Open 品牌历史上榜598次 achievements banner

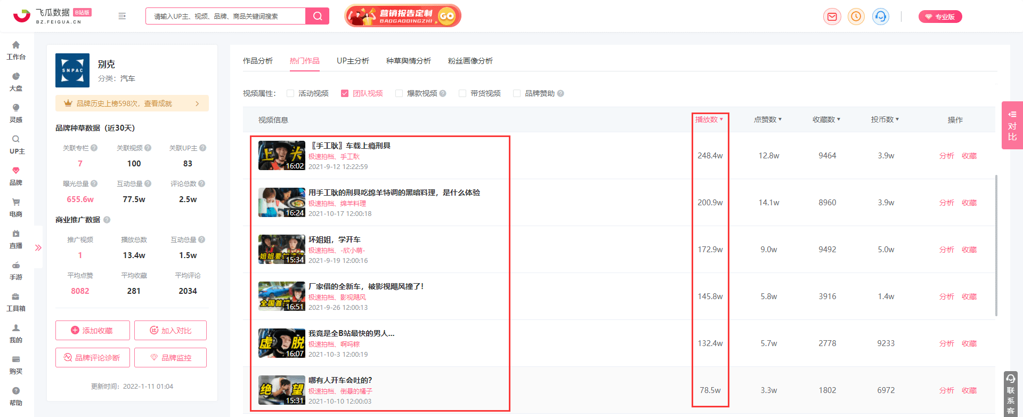coord(132,103)
